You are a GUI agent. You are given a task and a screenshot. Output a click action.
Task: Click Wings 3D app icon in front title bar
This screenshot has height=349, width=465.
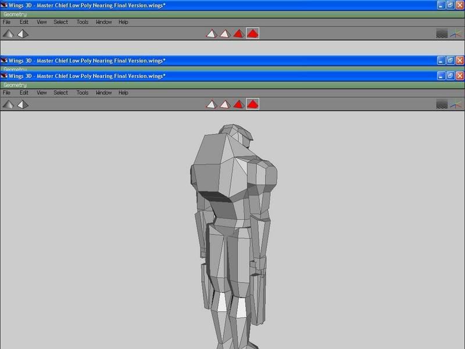tap(4, 76)
